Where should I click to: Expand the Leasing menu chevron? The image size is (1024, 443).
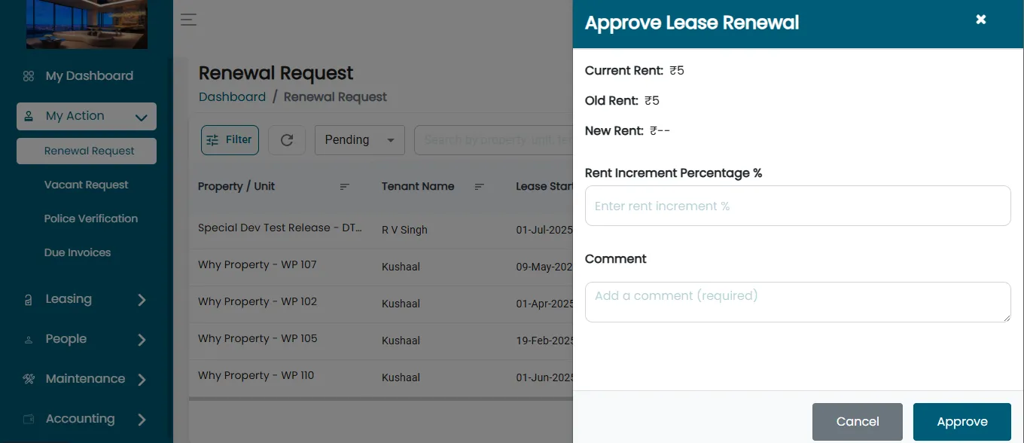pos(142,300)
